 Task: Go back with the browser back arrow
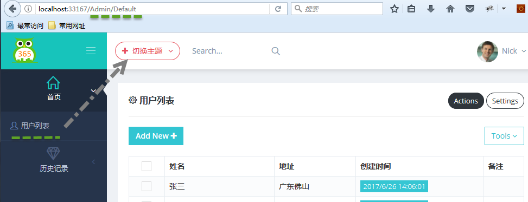pos(12,9)
